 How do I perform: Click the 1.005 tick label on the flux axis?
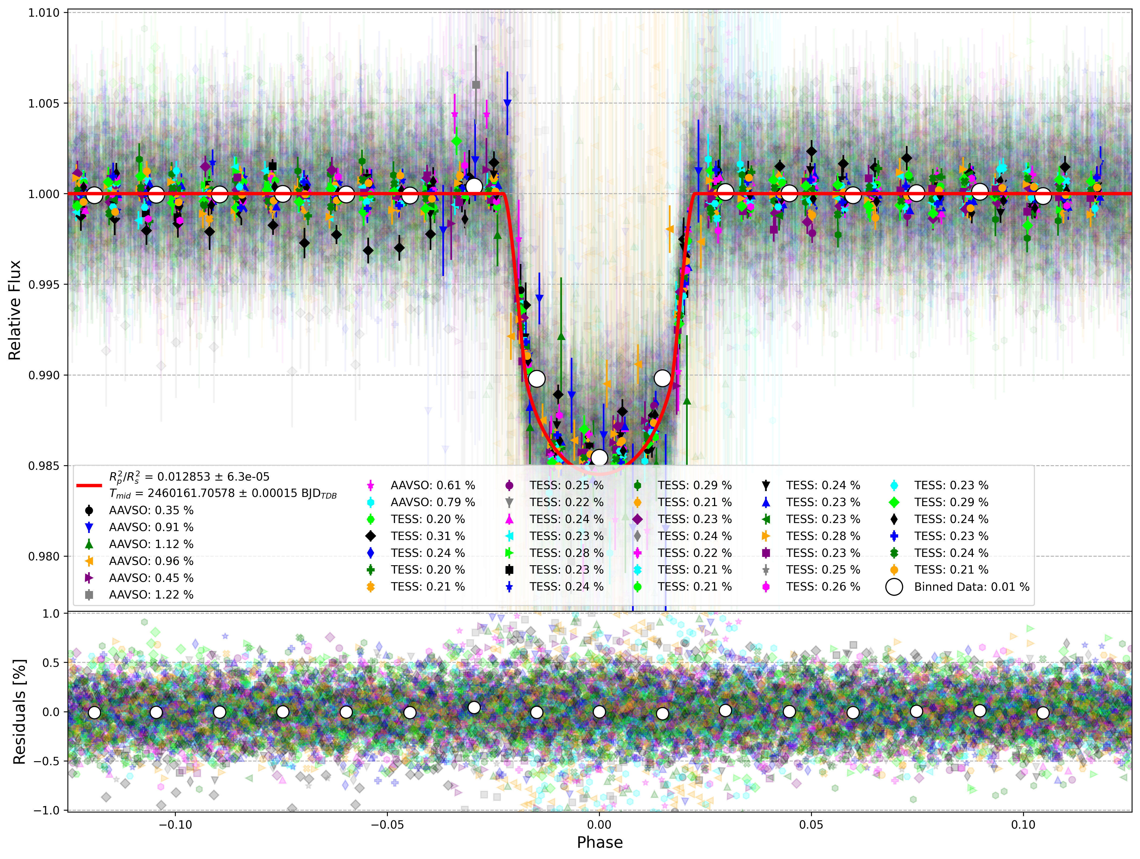tap(44, 103)
